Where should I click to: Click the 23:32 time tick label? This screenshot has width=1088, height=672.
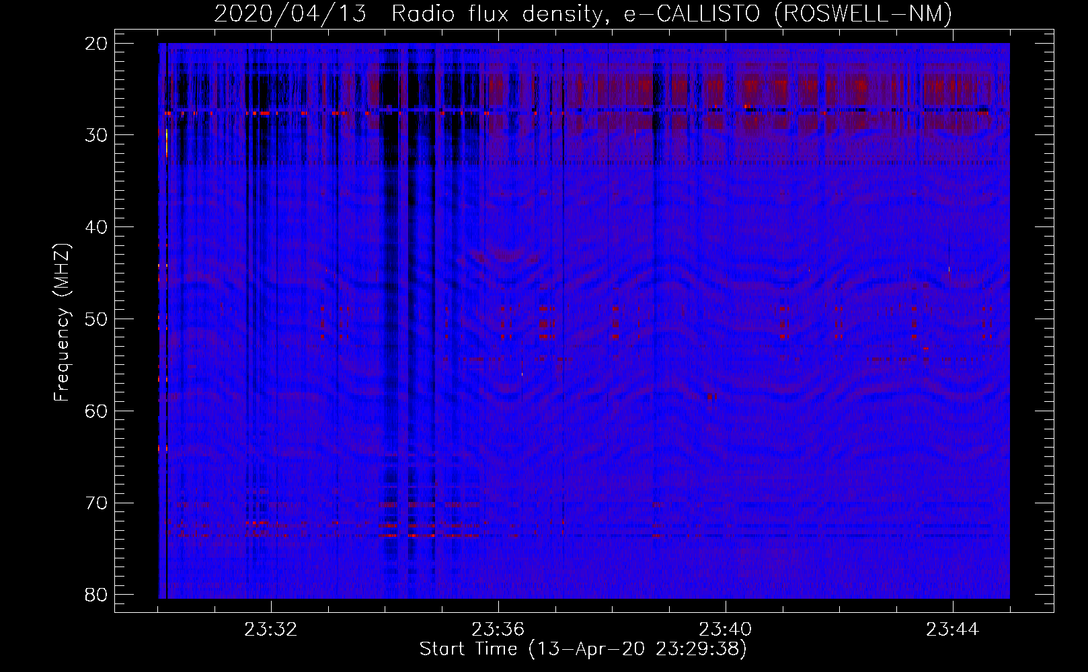pyautogui.click(x=271, y=630)
